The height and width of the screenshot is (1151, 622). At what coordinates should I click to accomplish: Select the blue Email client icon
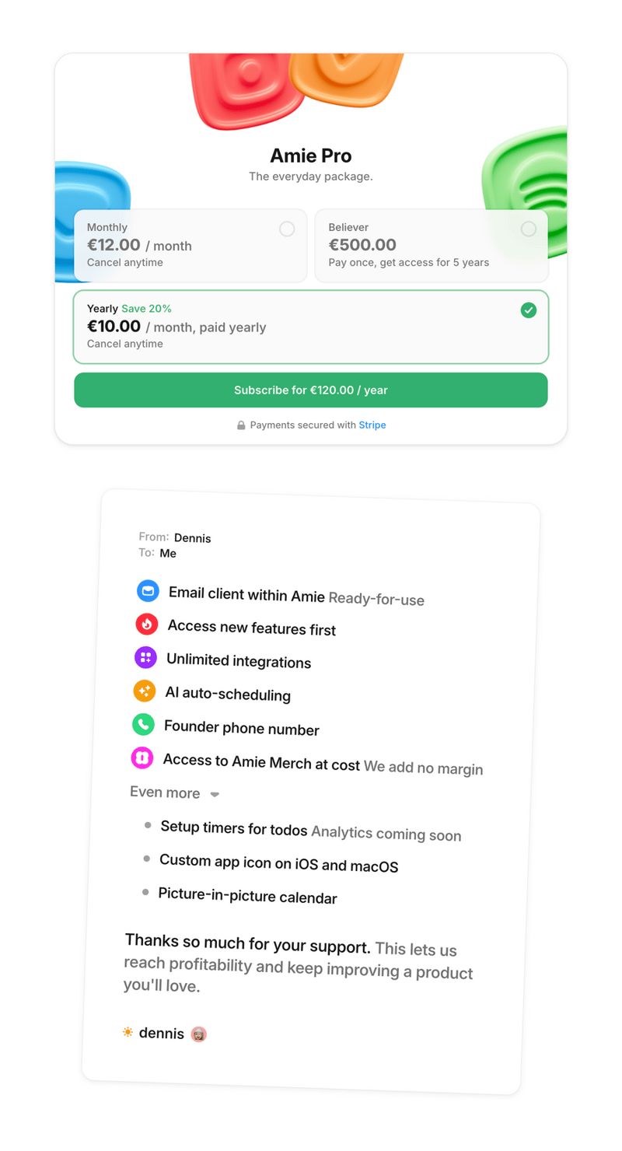click(x=147, y=591)
